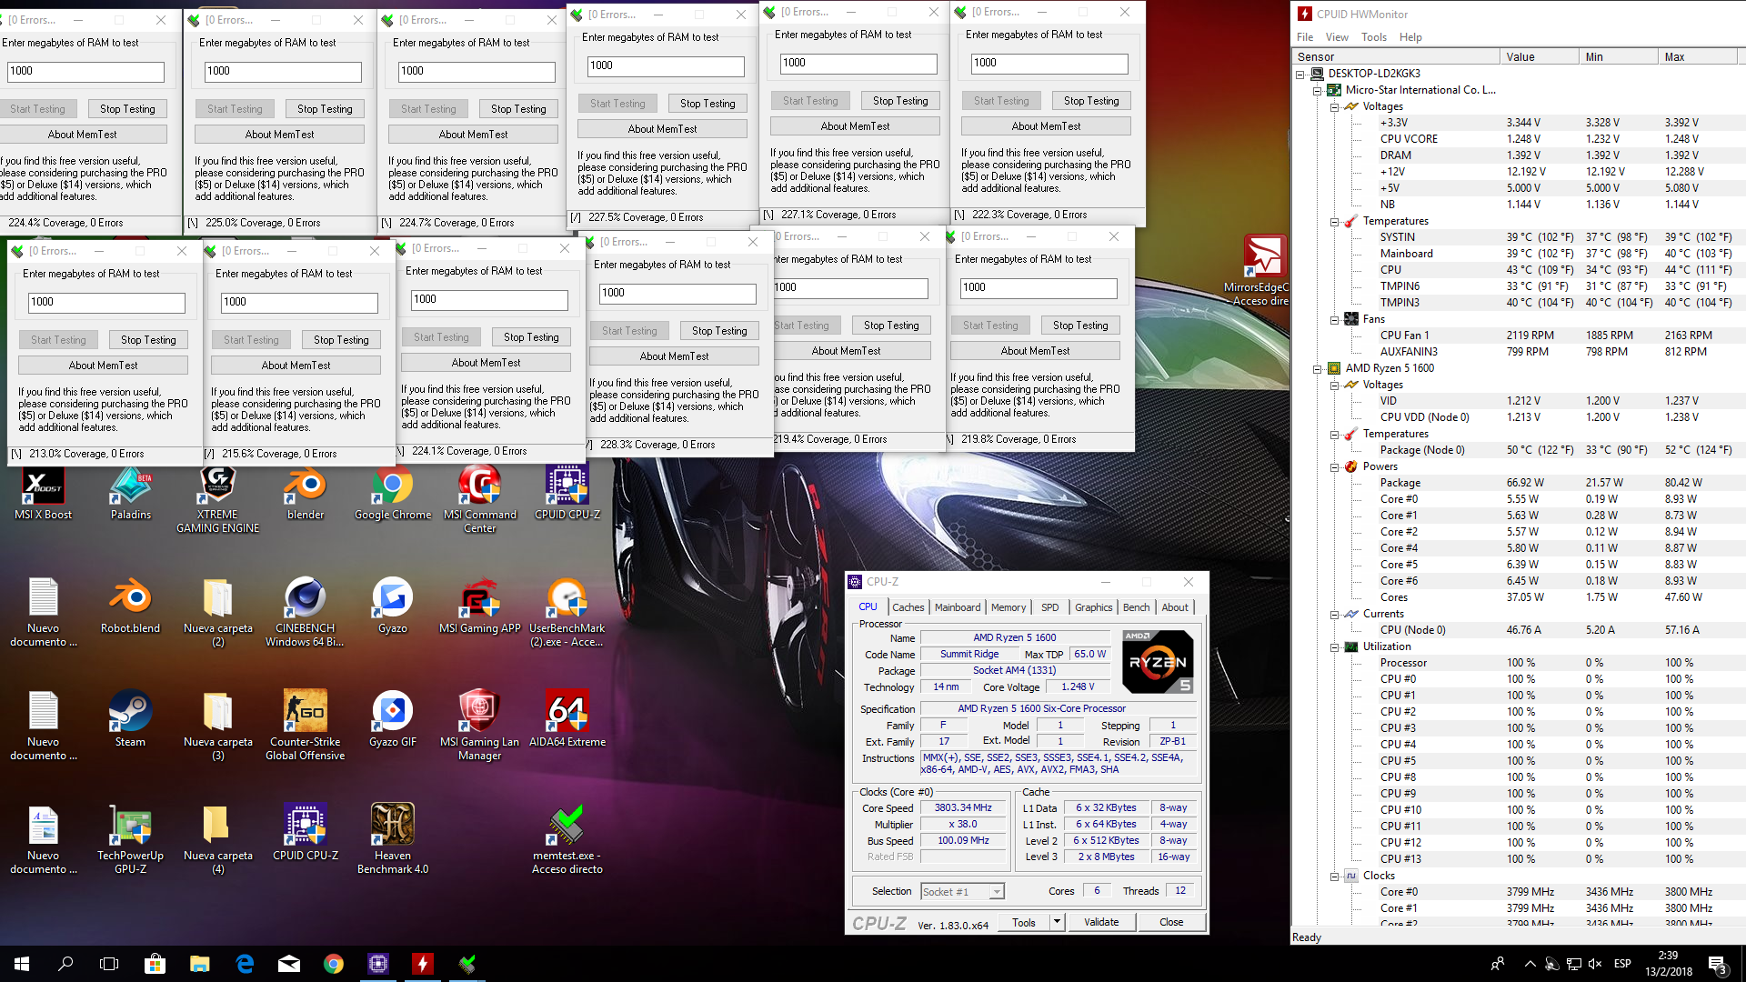Click CPU-Z icon in taskbar
The height and width of the screenshot is (982, 1746).
378,964
